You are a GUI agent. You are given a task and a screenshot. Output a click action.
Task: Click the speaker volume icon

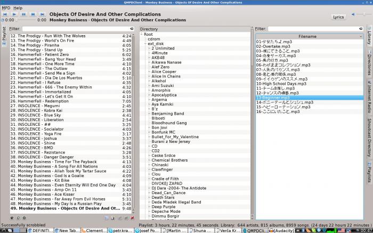point(353,14)
